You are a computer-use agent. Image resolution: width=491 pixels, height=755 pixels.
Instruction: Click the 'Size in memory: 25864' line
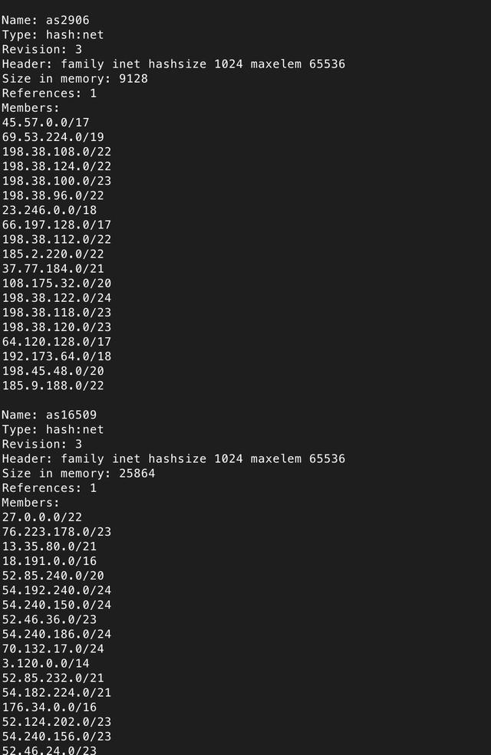78,474
